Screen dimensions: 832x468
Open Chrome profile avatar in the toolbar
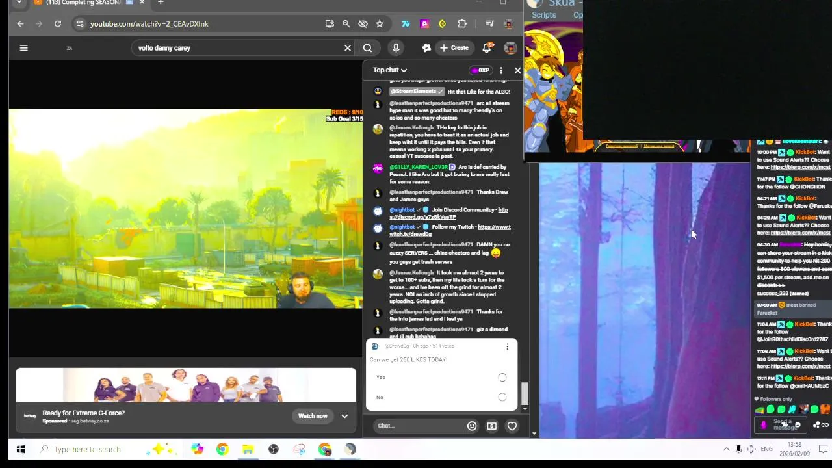point(509,24)
